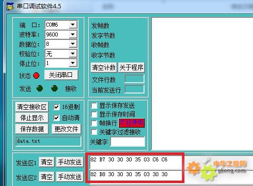Enable the 显示保存发送 checkbox

coord(94,105)
